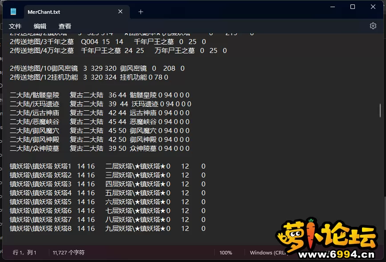Click the 11,727 个字符 status entry
This screenshot has width=386, height=262.
[x=68, y=252]
